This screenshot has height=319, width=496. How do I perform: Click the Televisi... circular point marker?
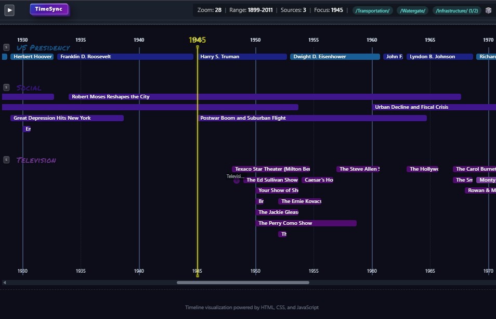point(236,181)
